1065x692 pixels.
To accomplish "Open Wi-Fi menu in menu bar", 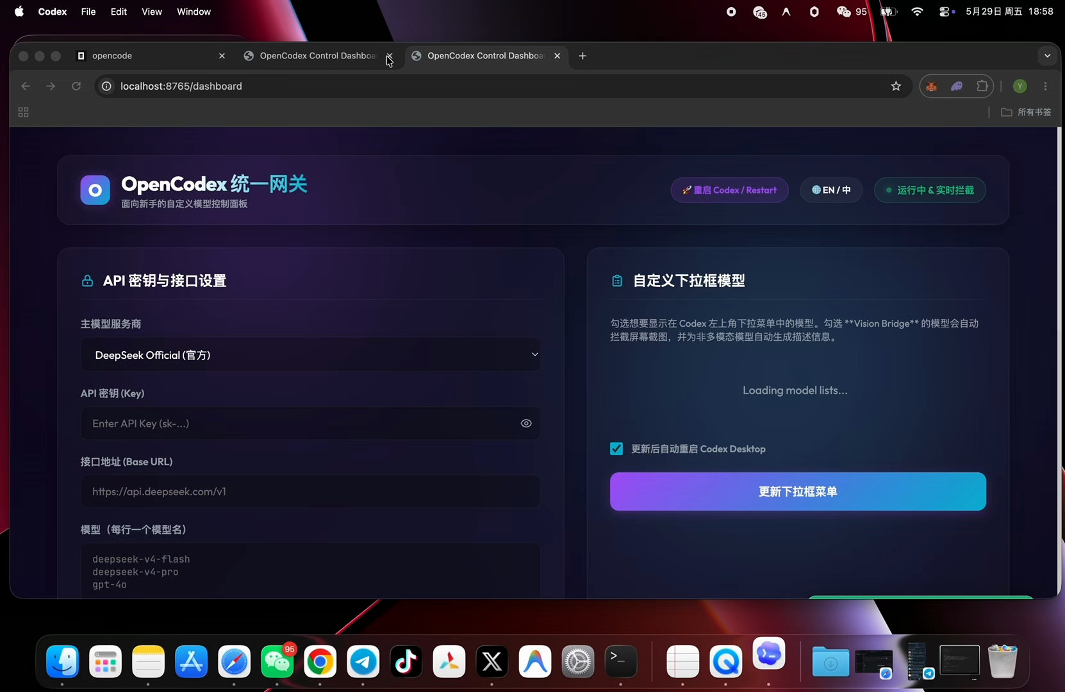I will coord(917,12).
